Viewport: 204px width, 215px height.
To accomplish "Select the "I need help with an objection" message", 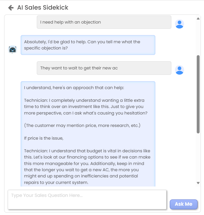I will pos(104,22).
